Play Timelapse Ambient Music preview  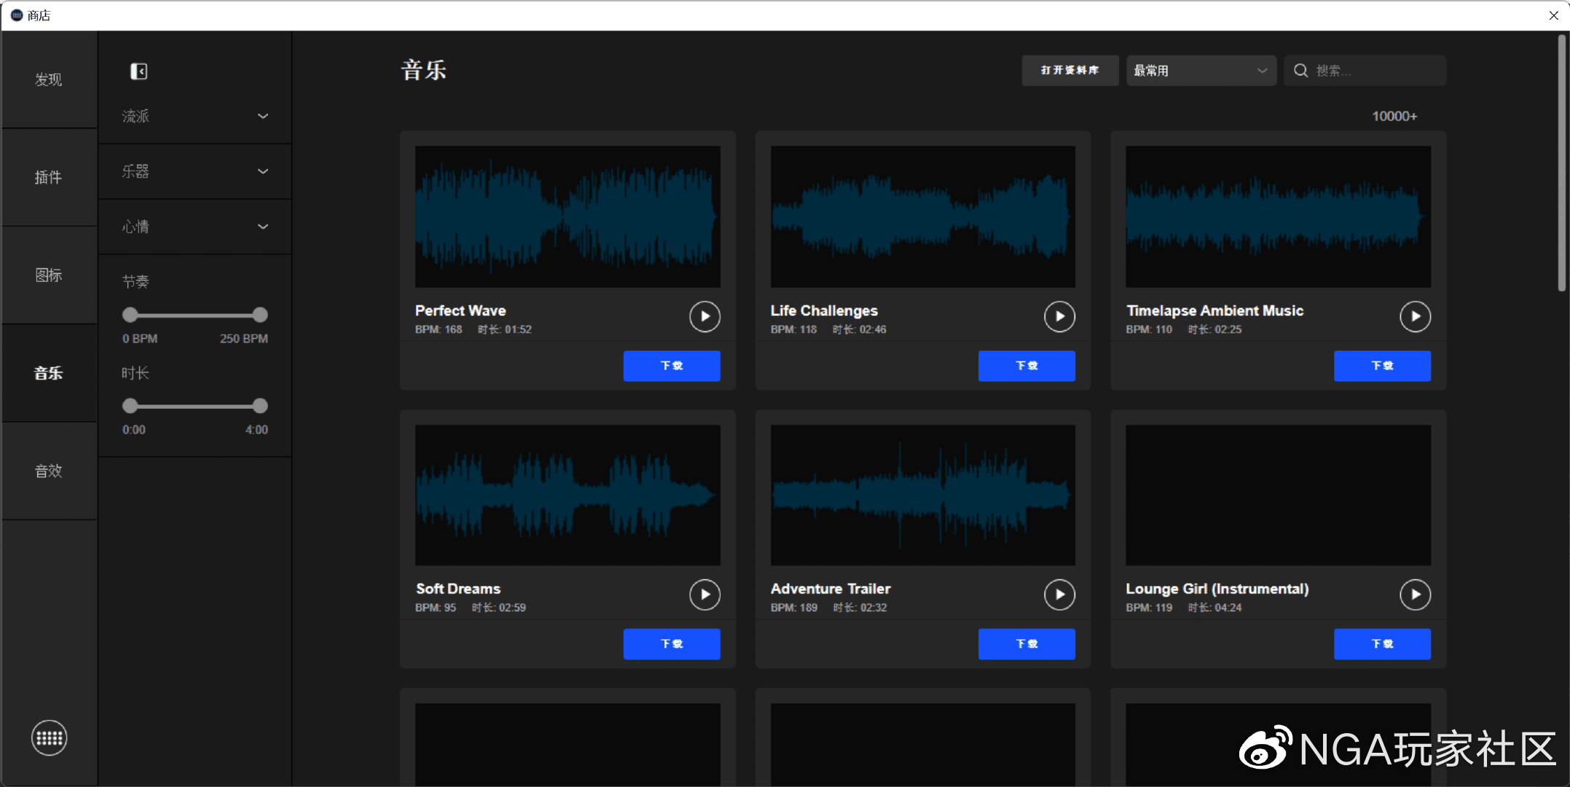1415,316
